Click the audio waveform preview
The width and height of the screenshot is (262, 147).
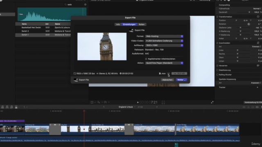[52, 14]
